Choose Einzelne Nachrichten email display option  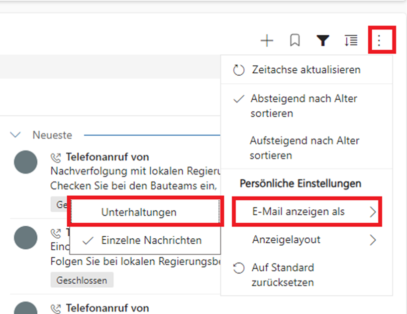[x=151, y=240]
